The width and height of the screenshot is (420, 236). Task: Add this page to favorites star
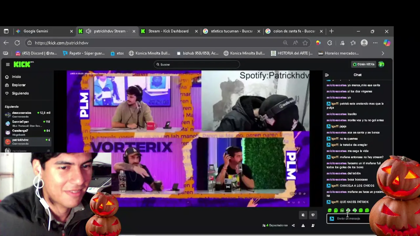coord(305,43)
